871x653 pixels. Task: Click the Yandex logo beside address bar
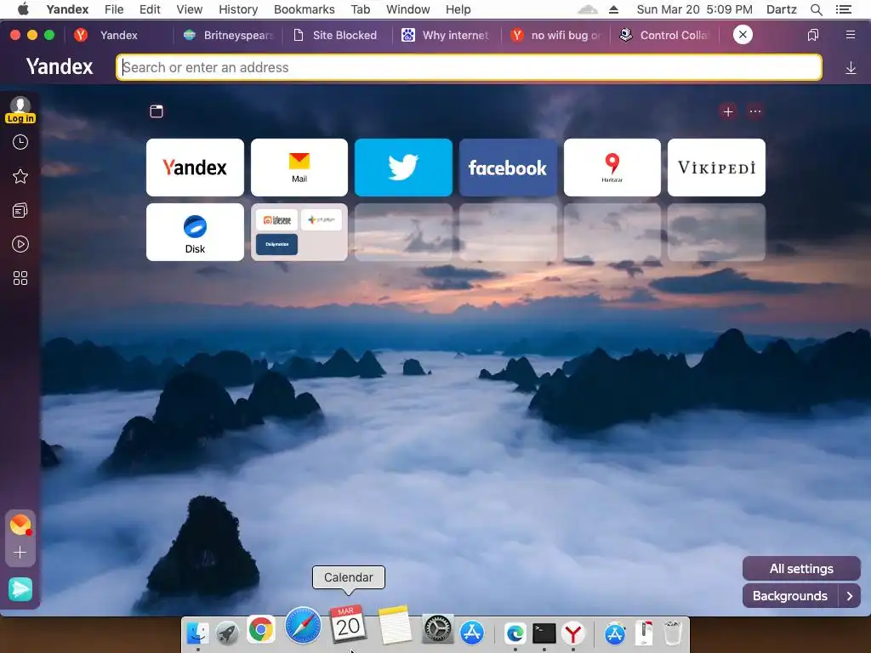point(60,66)
